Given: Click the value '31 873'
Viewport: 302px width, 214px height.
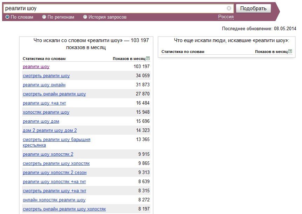Looking at the screenshot, I should [x=143, y=85].
